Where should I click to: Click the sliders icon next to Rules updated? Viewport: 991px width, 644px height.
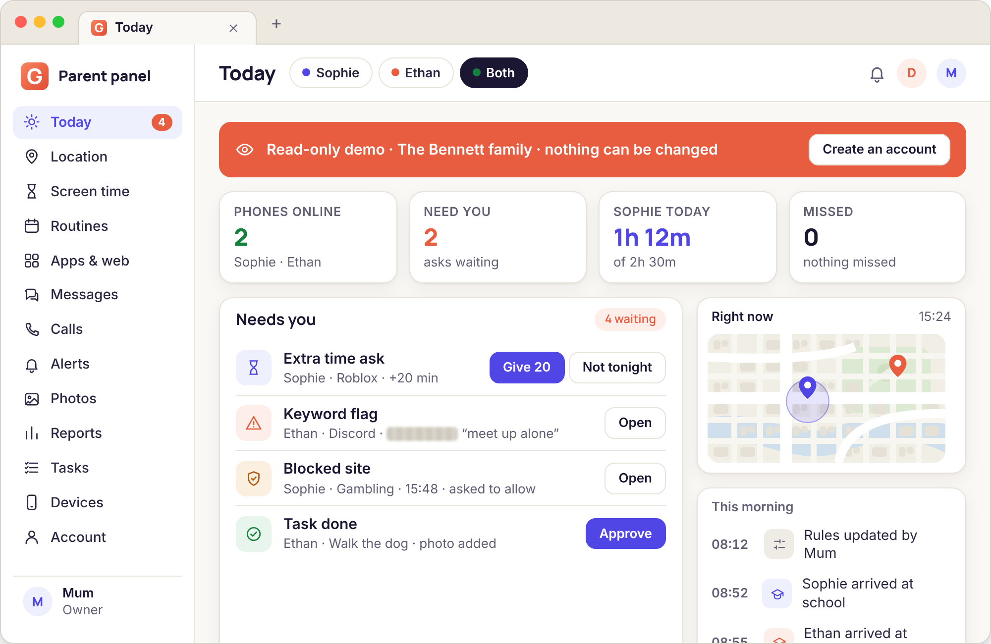(779, 544)
